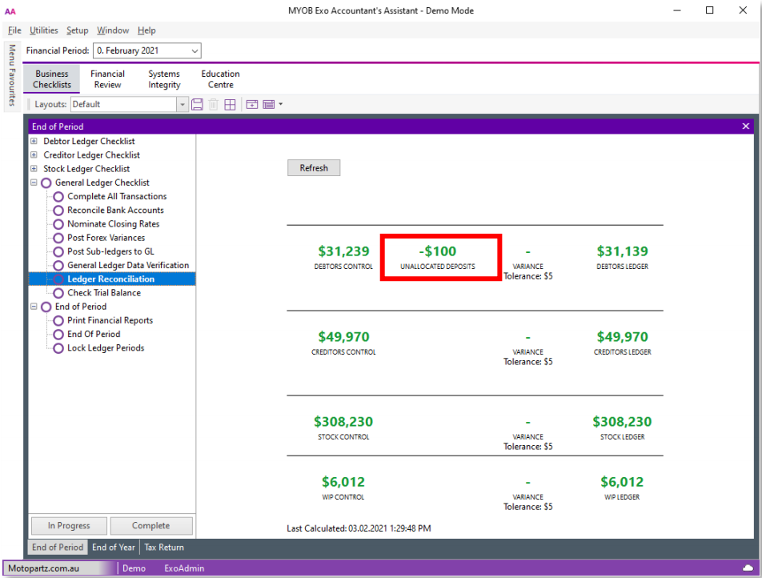The image size is (762, 578).
Task: Open the Utilities menu
Action: [x=44, y=30]
